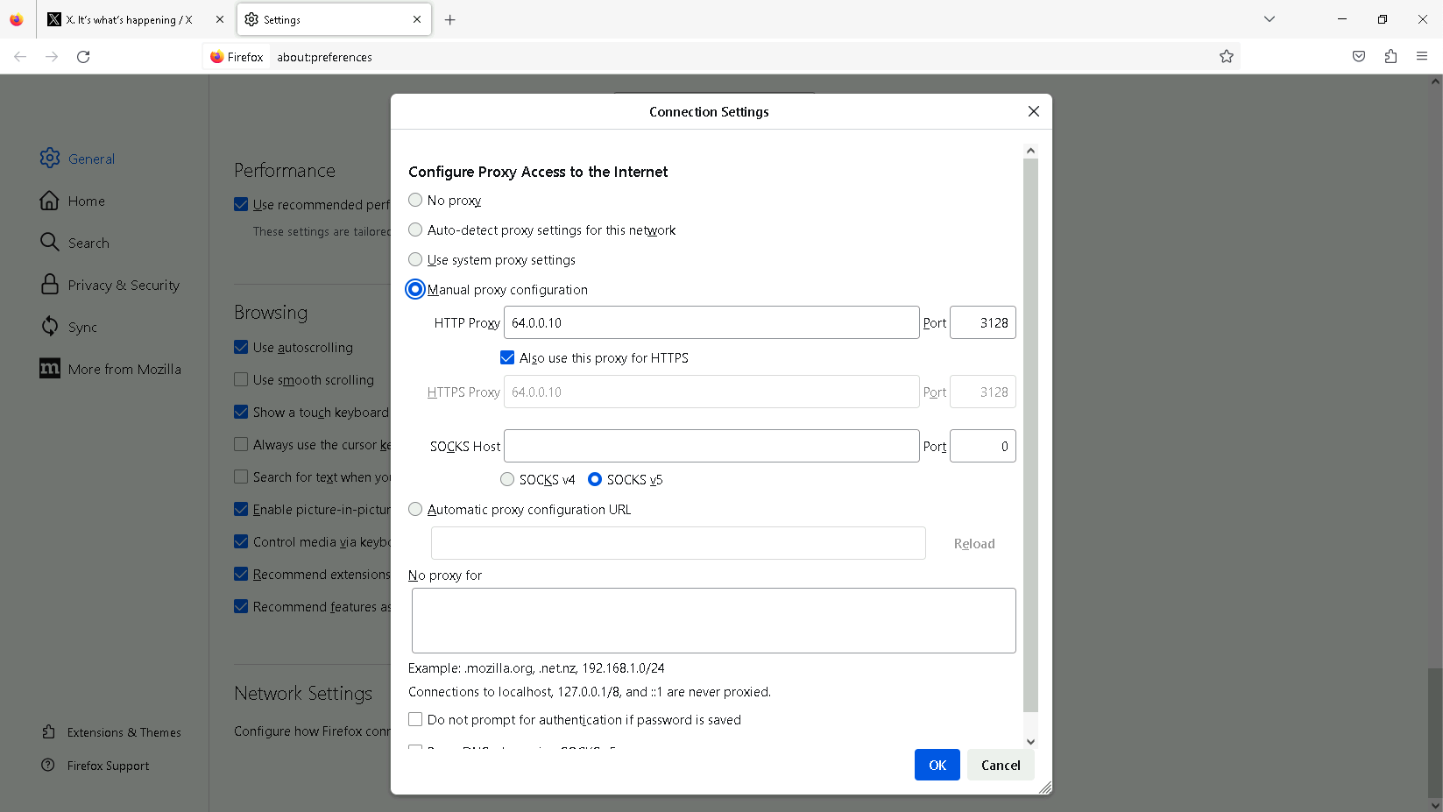Select Automatic proxy configuration URL
Screen dimensions: 1443x812
click(416, 510)
